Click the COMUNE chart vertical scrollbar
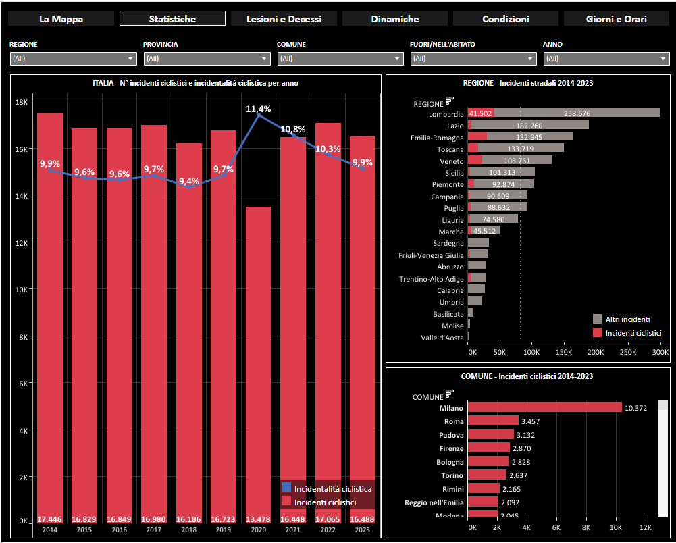The width and height of the screenshot is (676, 543). pyautogui.click(x=662, y=459)
